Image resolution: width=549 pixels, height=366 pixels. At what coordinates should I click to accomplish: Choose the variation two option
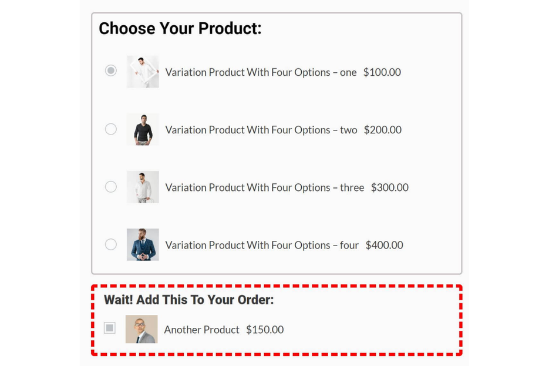(x=110, y=129)
